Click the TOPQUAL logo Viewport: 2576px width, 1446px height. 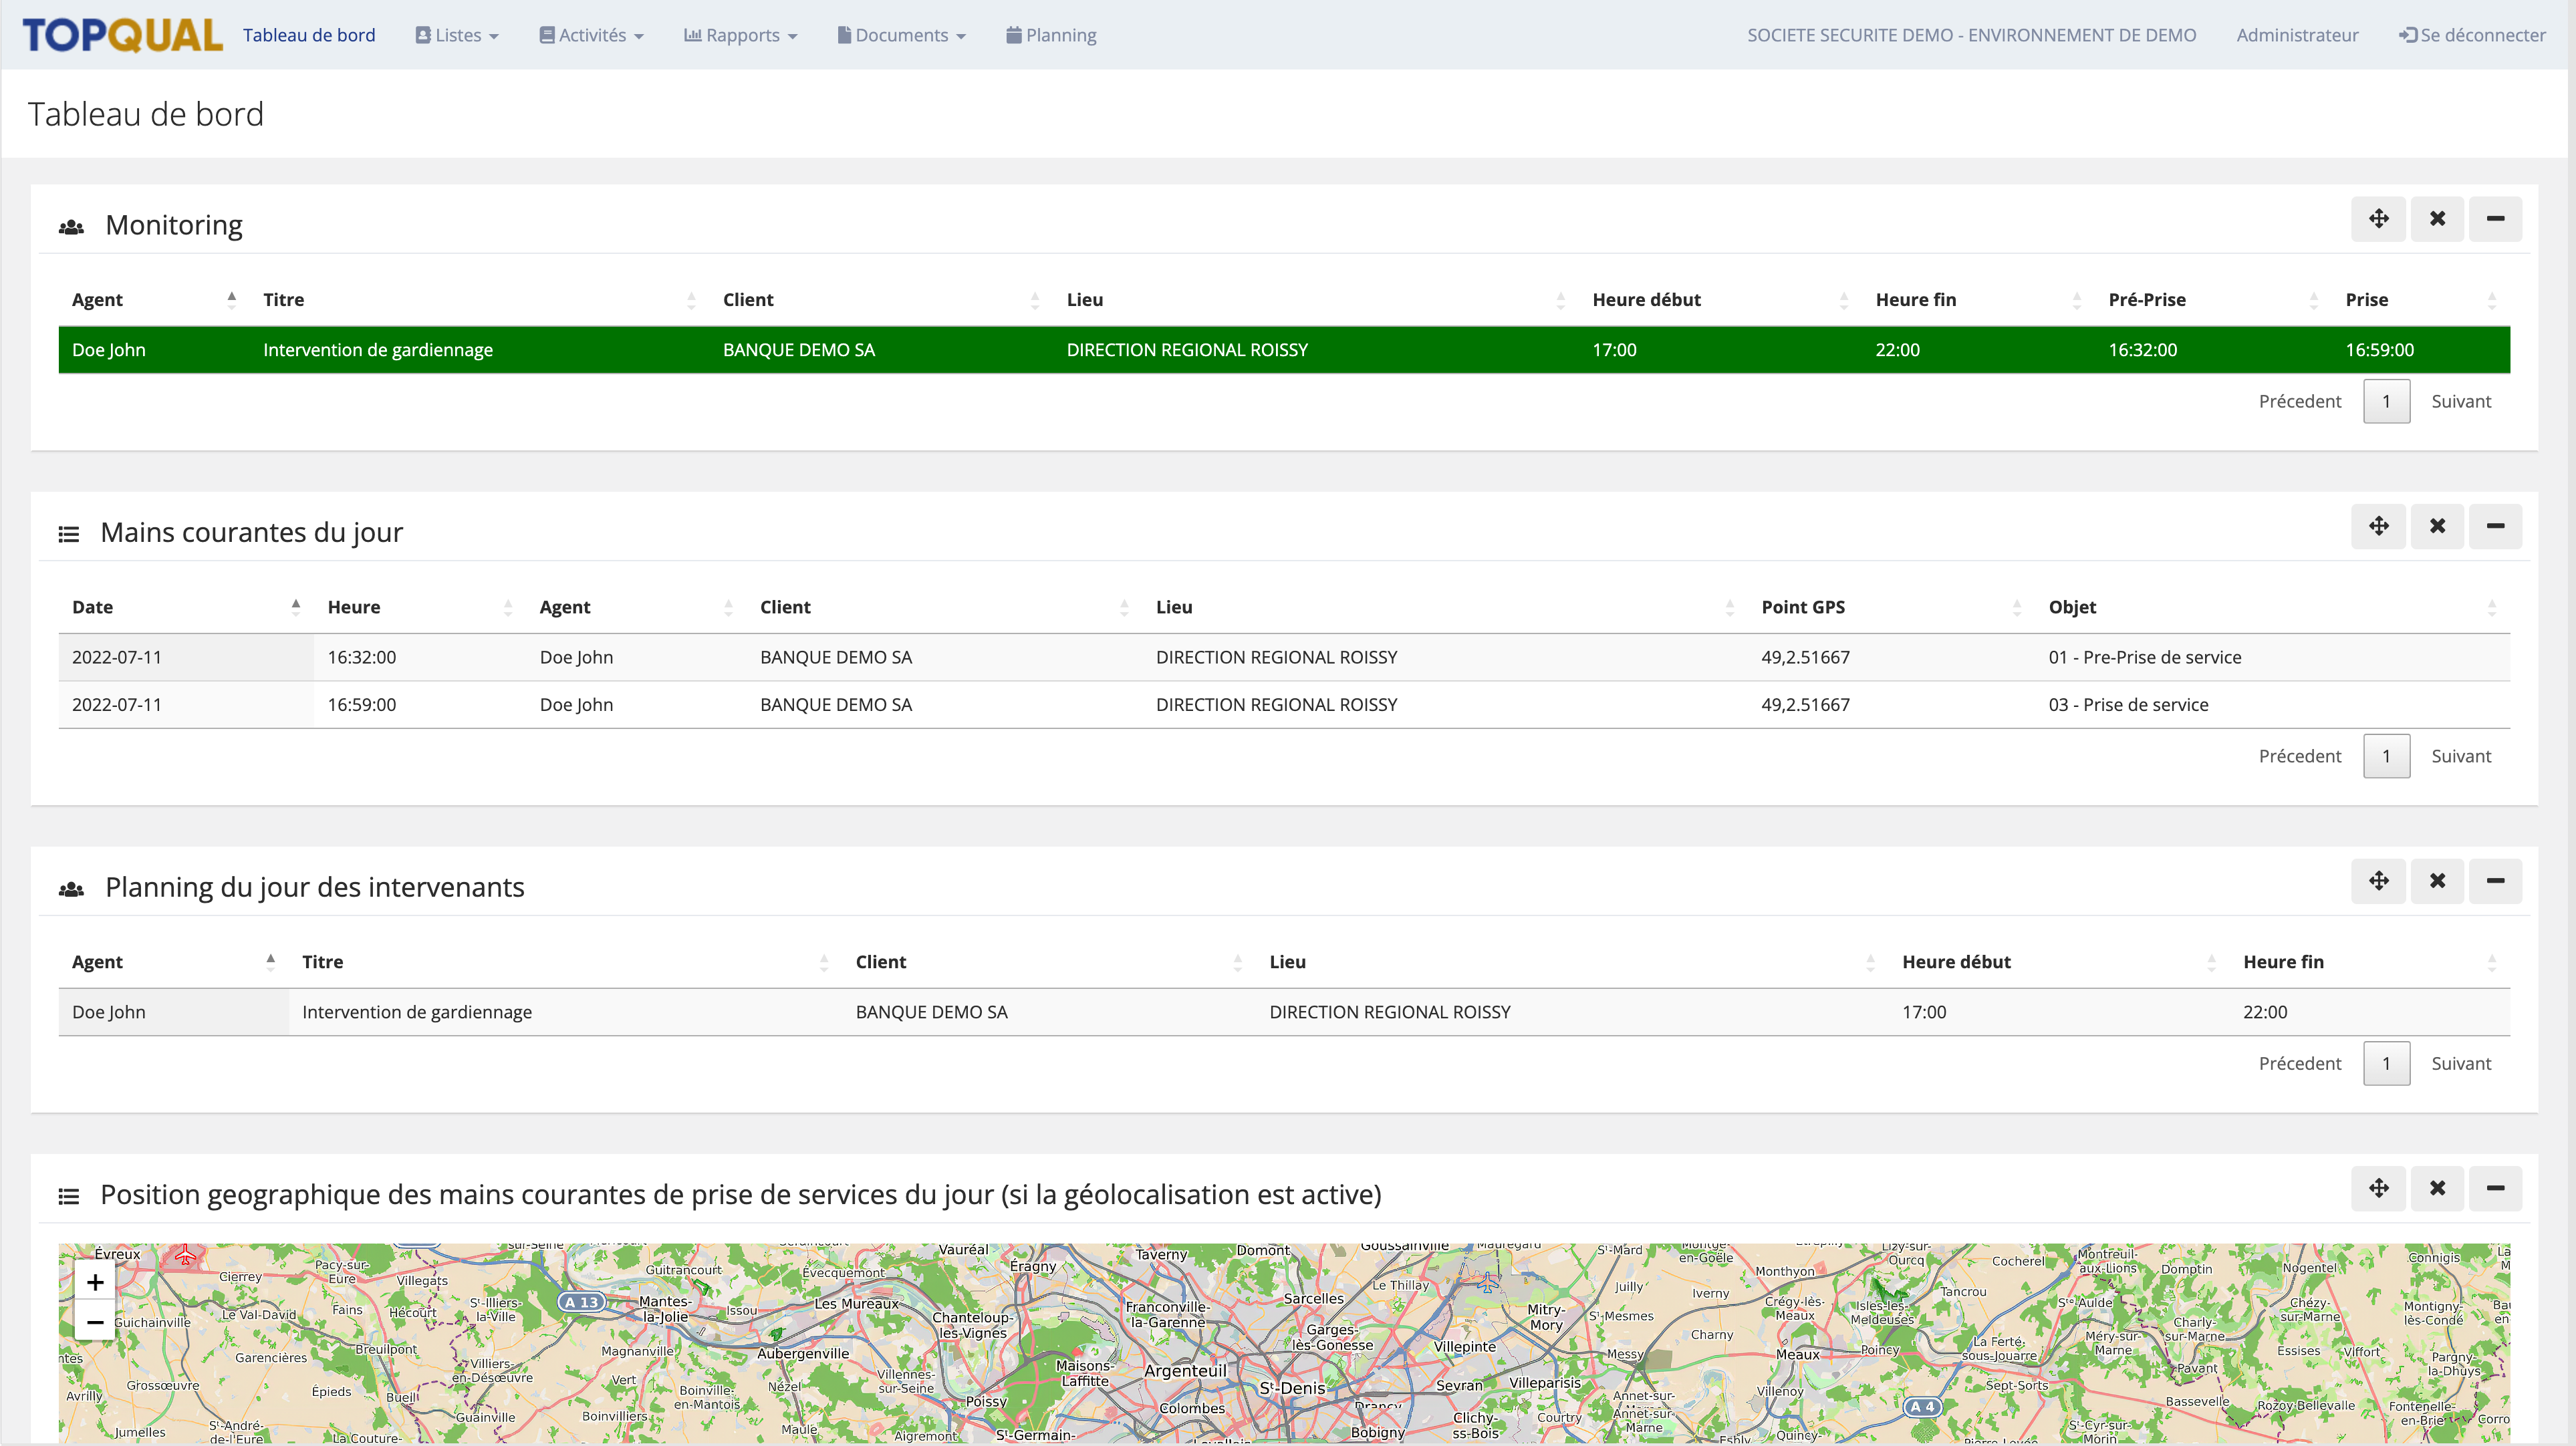(x=122, y=35)
